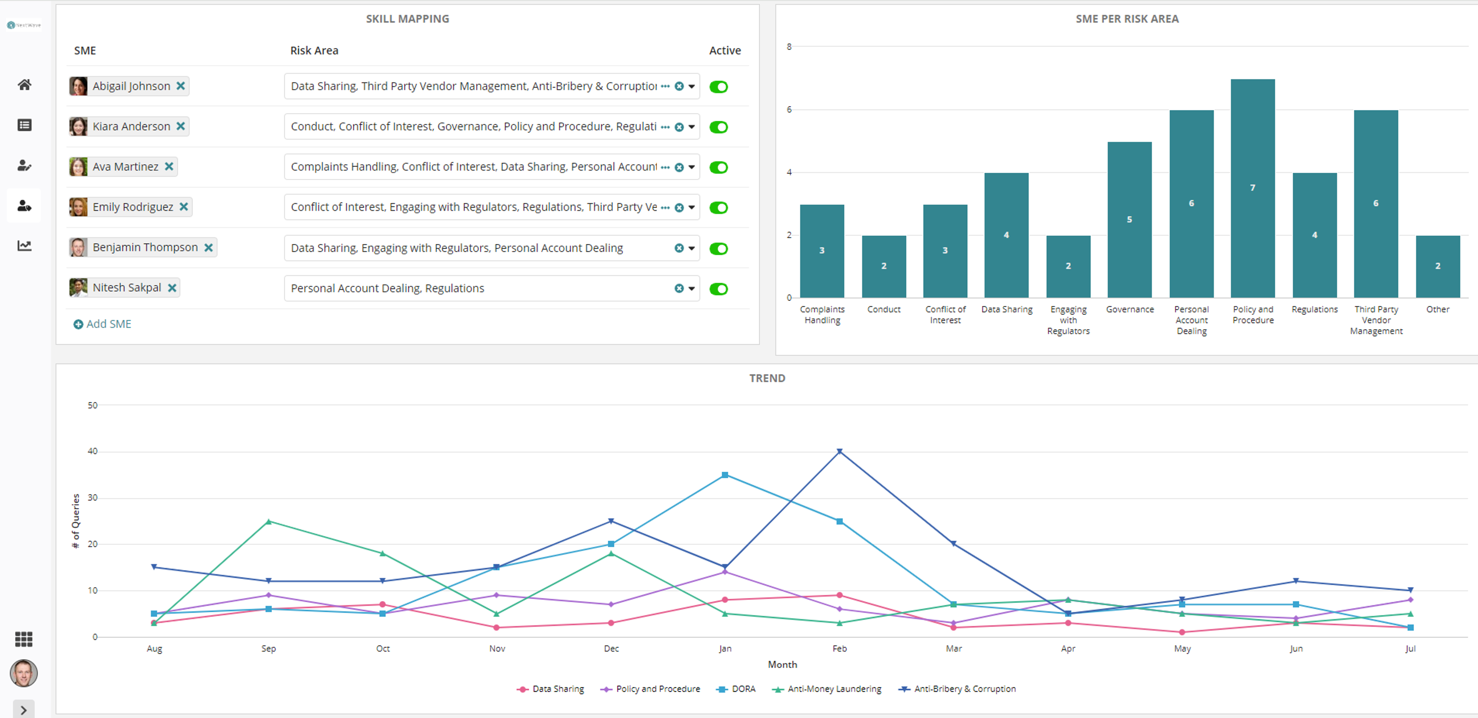Clear Nitesh Sakpal's risk areas
The height and width of the screenshot is (718, 1478).
pos(679,289)
